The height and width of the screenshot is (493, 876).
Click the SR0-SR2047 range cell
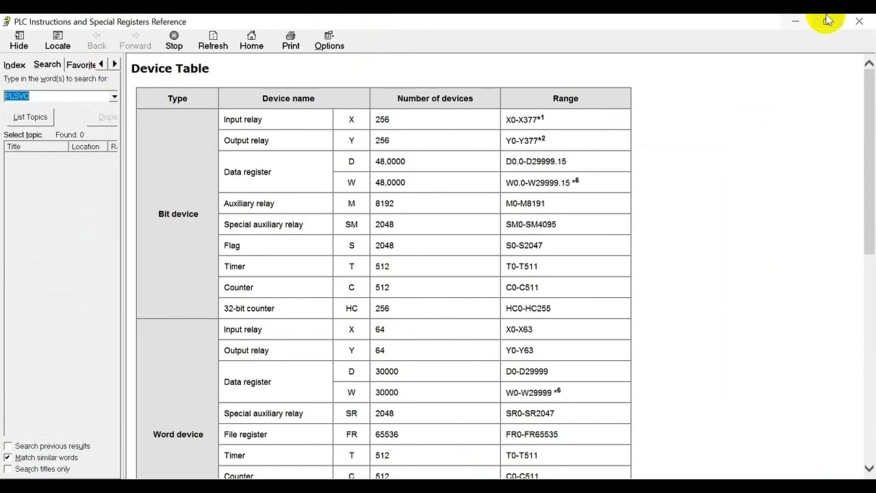[565, 414]
